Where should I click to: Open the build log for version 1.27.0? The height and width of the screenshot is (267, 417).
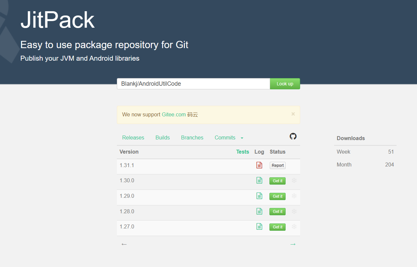click(259, 226)
